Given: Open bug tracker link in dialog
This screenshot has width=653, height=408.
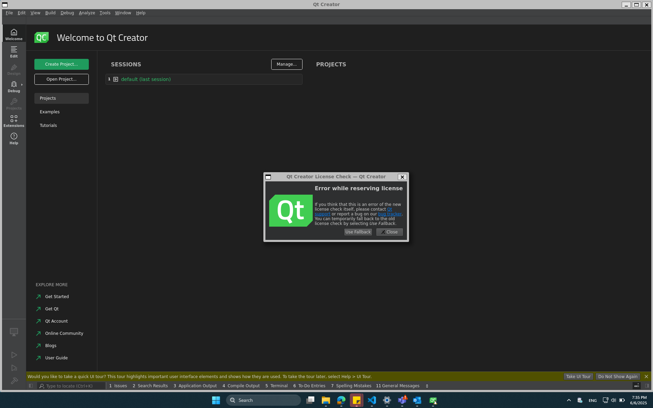Looking at the screenshot, I should (x=390, y=214).
